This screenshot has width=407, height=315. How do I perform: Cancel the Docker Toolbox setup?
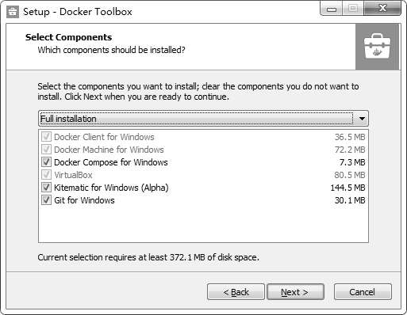tap(363, 292)
